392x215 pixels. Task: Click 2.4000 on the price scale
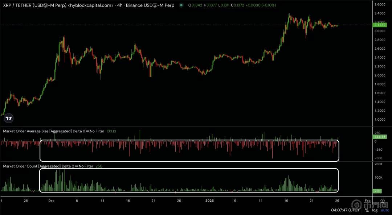(x=380, y=58)
